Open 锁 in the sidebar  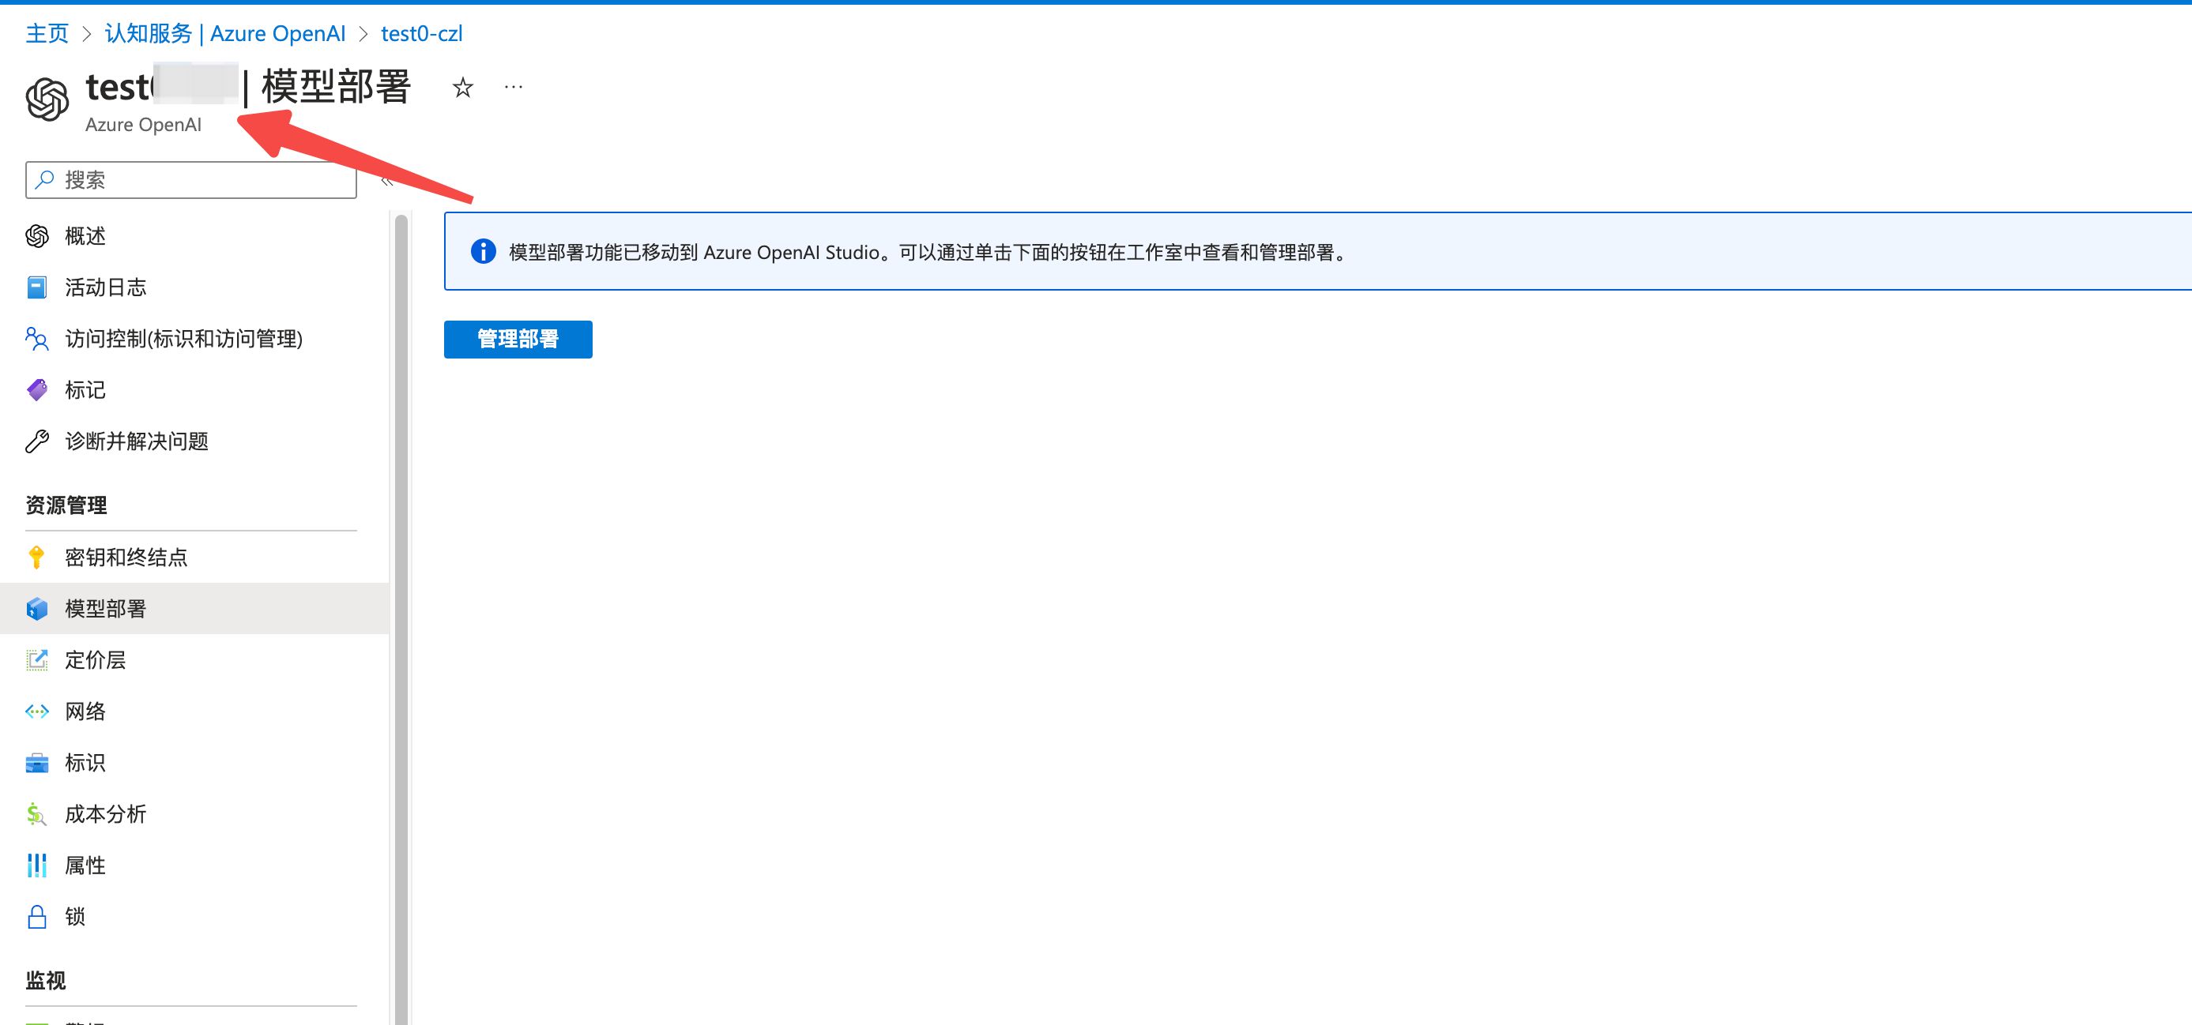194,916
